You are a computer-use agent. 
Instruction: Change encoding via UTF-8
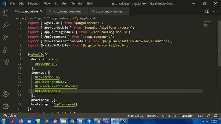166,116
